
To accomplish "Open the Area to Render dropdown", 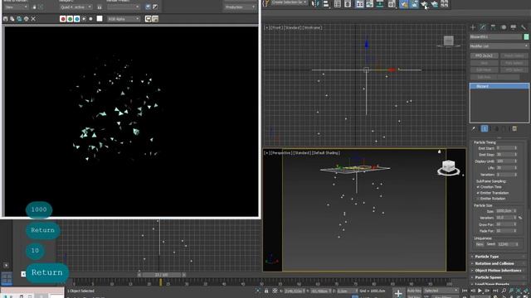I will tap(16, 7).
